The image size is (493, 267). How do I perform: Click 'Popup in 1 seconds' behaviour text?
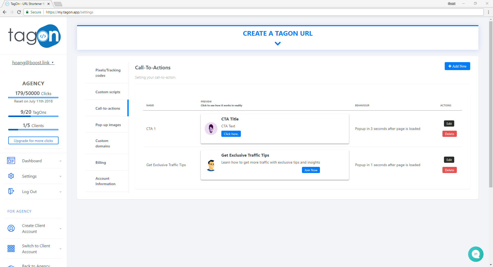tap(388, 165)
